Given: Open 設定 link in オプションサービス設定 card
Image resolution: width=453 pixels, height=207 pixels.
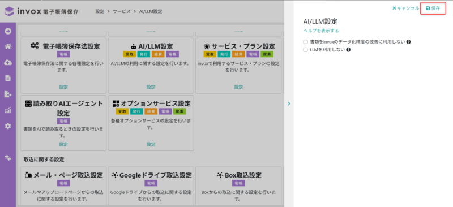Looking at the screenshot, I should (x=151, y=144).
